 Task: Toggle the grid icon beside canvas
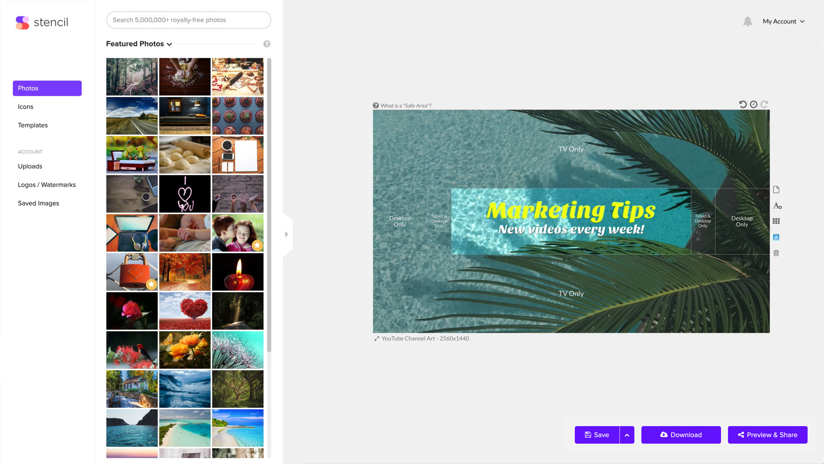776,221
